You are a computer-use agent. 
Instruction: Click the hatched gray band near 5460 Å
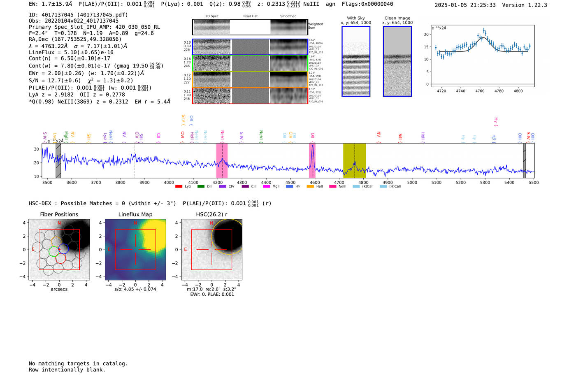coord(525,161)
